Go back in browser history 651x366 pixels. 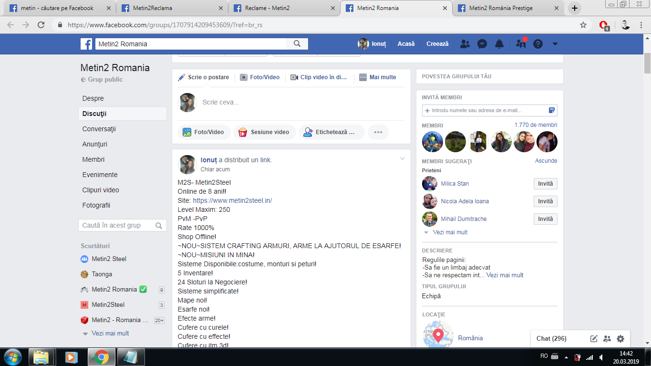(x=10, y=25)
